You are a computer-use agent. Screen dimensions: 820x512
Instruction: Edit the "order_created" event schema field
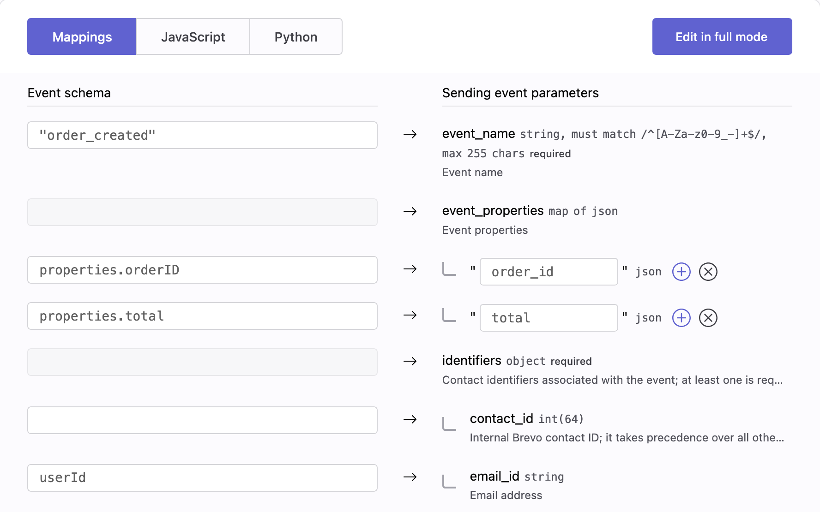click(202, 135)
